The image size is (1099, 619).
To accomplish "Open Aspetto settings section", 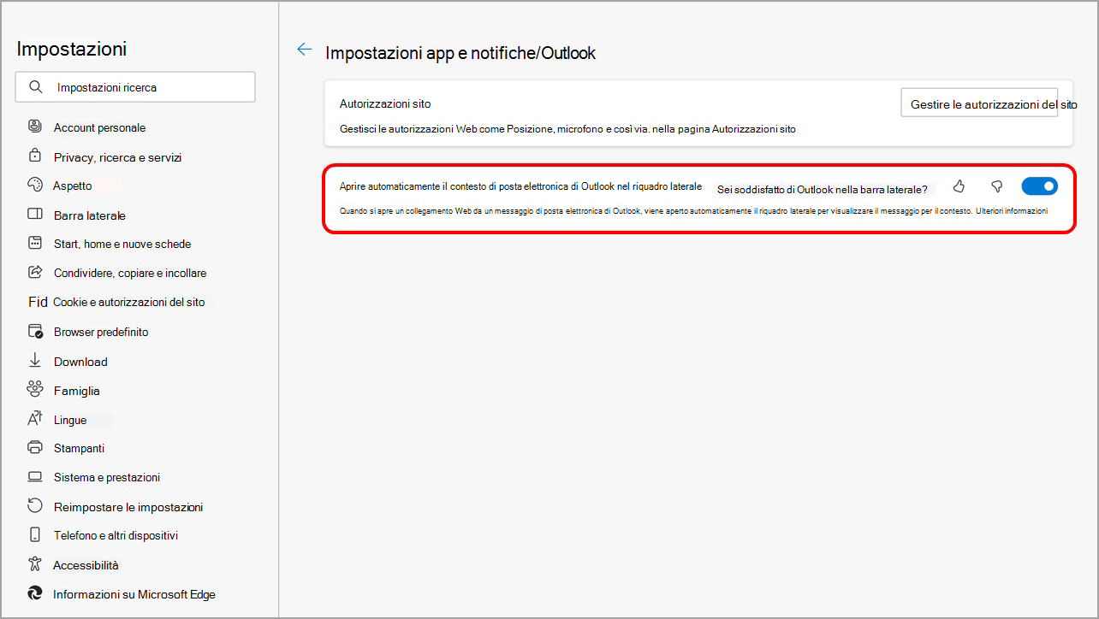I will [x=72, y=186].
